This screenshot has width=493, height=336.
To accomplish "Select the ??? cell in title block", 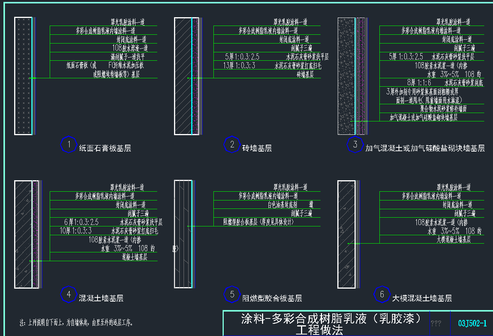I will 436,324.
